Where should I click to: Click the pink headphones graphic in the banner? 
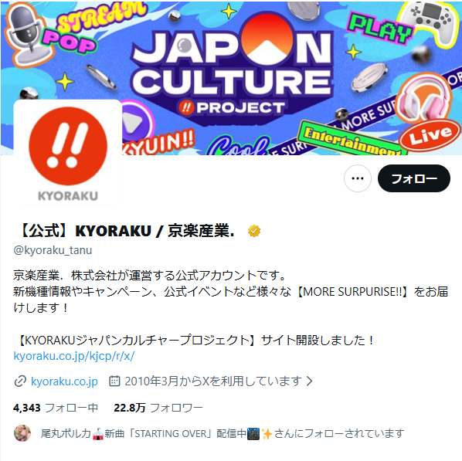pos(424,98)
